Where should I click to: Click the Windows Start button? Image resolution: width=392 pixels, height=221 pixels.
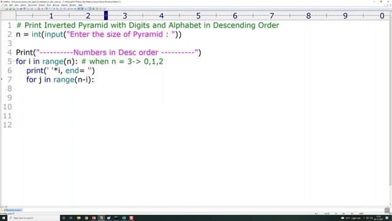point(4,218)
